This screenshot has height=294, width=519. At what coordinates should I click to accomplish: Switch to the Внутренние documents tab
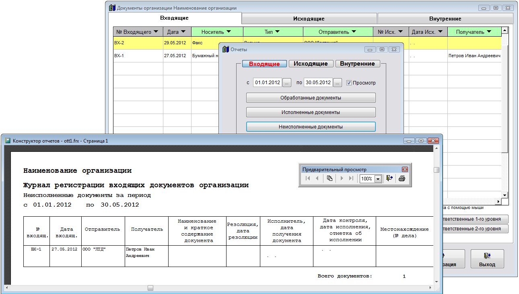click(445, 19)
